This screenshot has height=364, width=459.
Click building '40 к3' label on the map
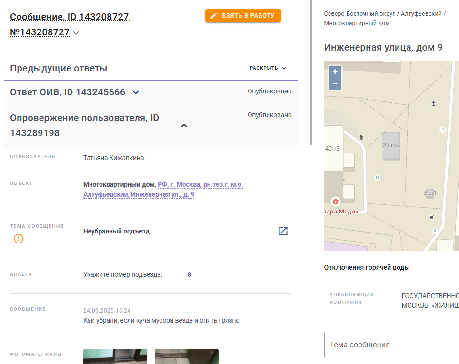coord(332,149)
